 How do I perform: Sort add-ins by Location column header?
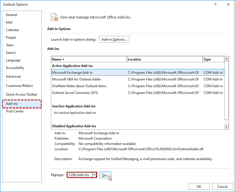point(164,59)
